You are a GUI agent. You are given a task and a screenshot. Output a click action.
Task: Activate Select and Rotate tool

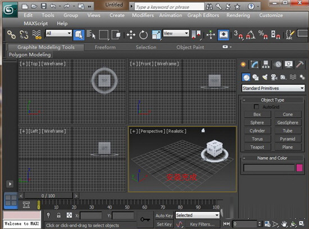point(143,35)
